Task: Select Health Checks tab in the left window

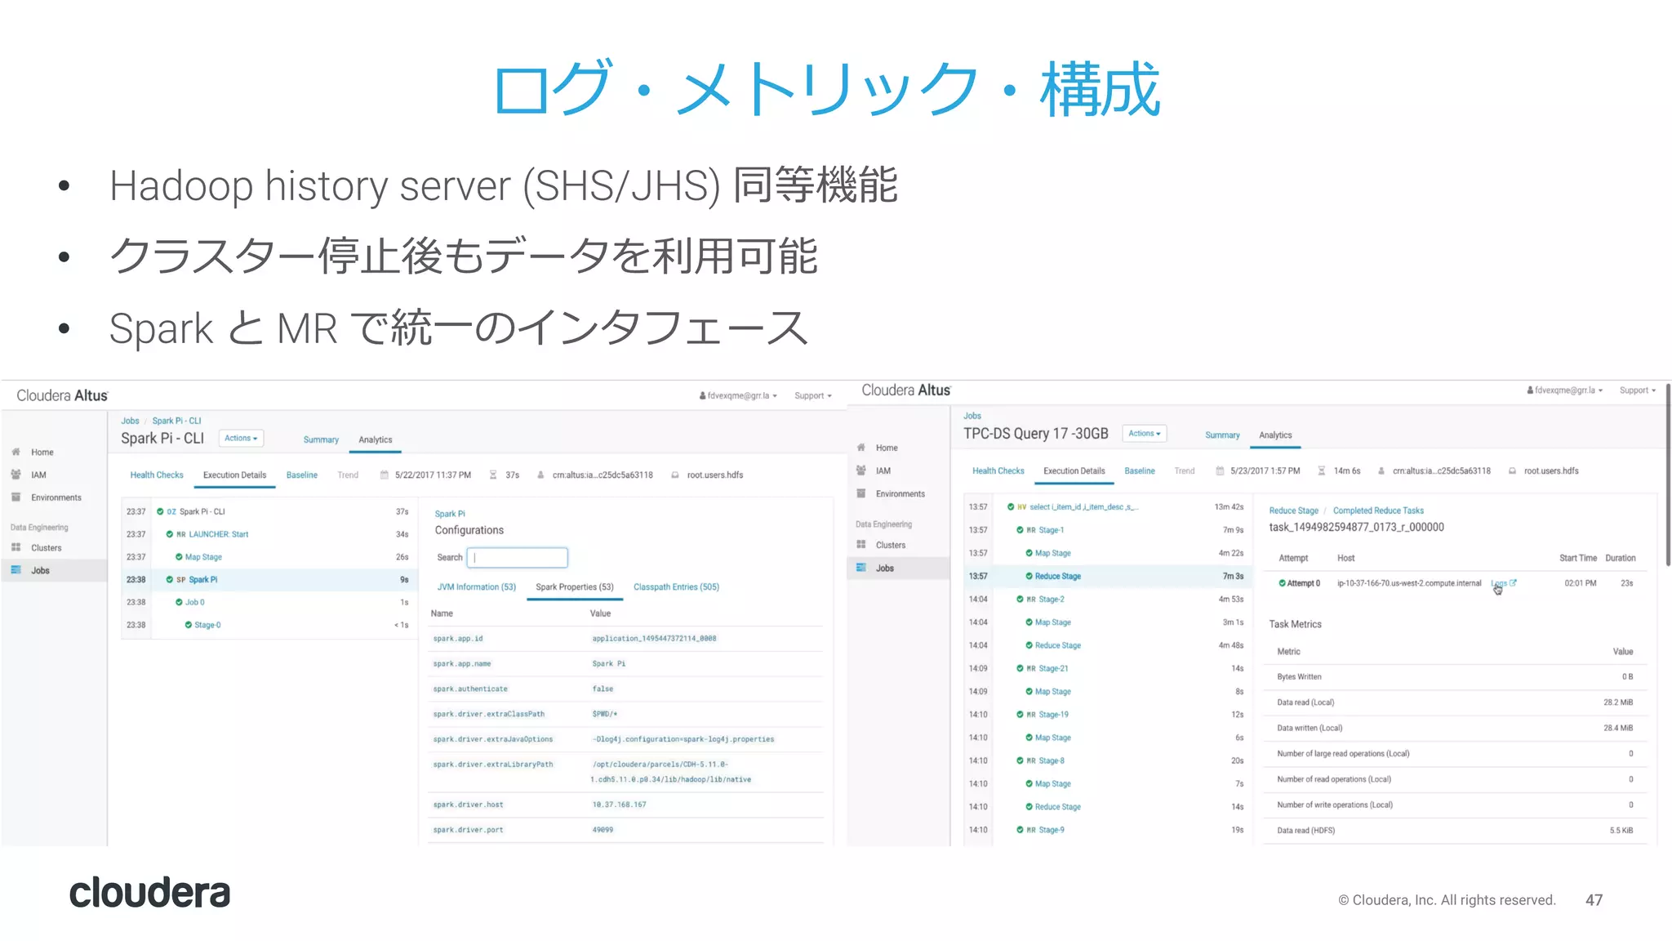Action: 157,475
